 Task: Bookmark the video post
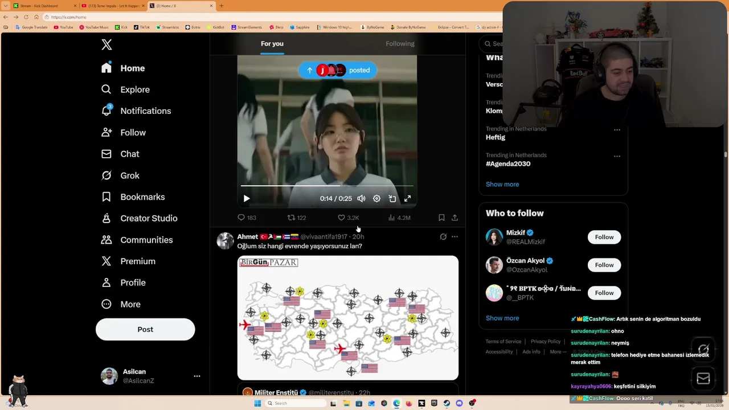point(441,218)
